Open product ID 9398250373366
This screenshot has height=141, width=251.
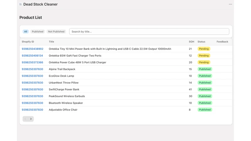32,62
